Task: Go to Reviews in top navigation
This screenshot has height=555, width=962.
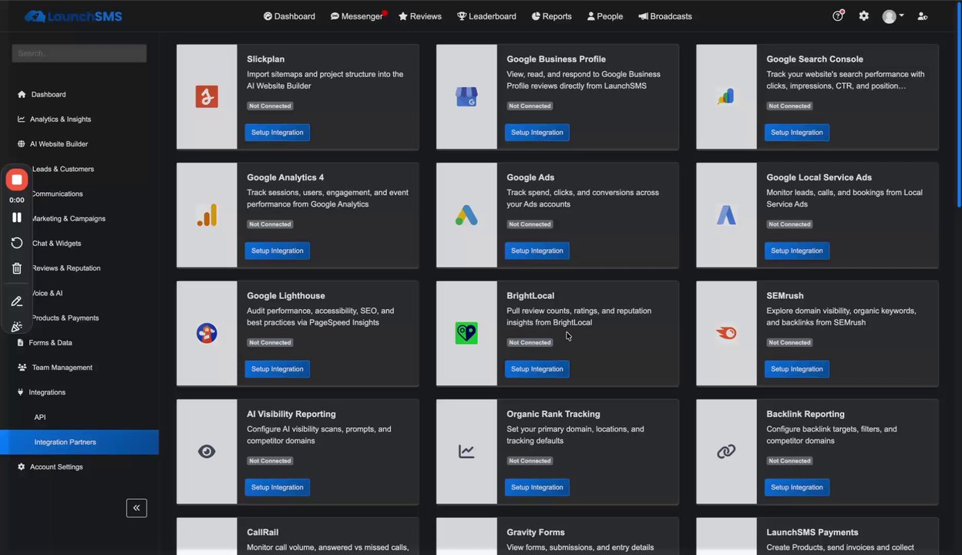Action: tap(420, 16)
